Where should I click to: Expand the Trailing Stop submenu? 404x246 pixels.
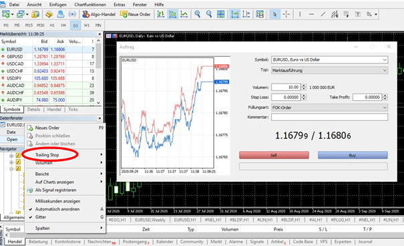65,154
